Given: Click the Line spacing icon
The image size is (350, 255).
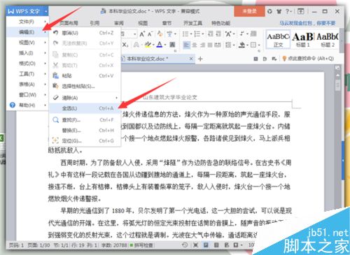Looking at the screenshot, I should click(228, 45).
